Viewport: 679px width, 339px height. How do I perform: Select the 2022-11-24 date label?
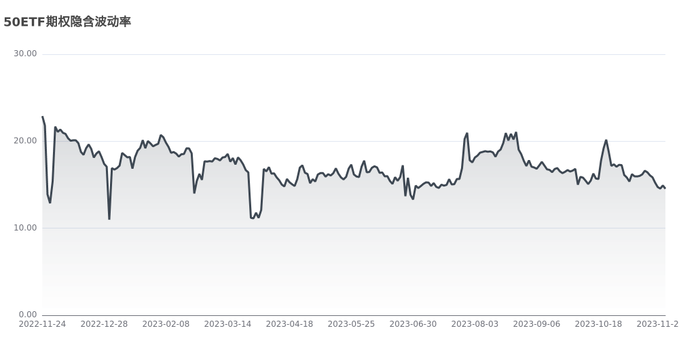pos(42,324)
